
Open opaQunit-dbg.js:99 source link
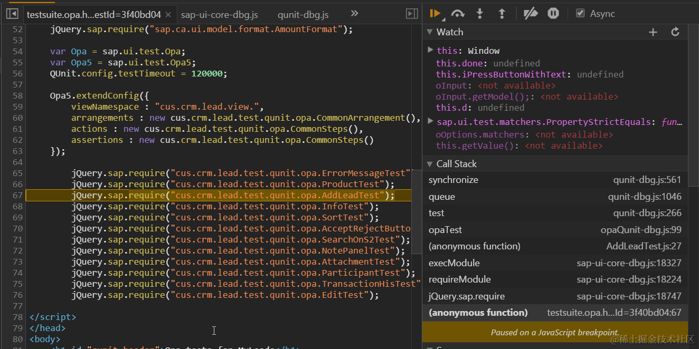click(x=641, y=230)
